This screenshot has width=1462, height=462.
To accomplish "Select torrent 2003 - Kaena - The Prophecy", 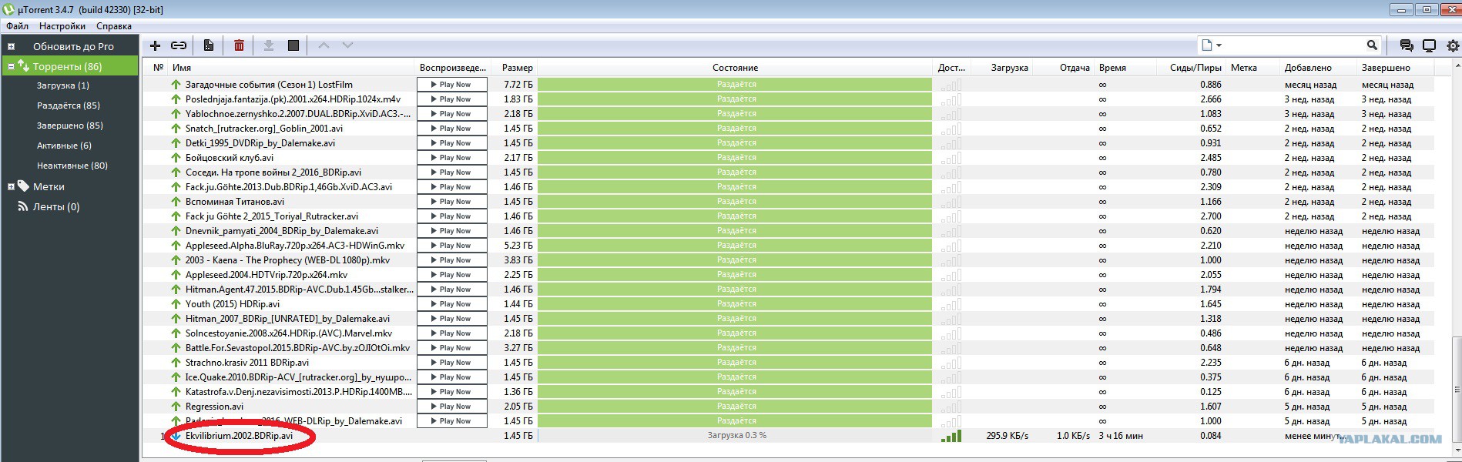I will [287, 260].
